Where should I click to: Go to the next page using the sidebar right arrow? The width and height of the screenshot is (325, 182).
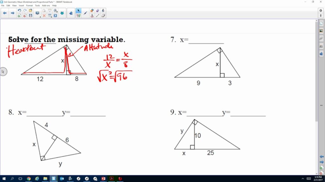coord(322,162)
